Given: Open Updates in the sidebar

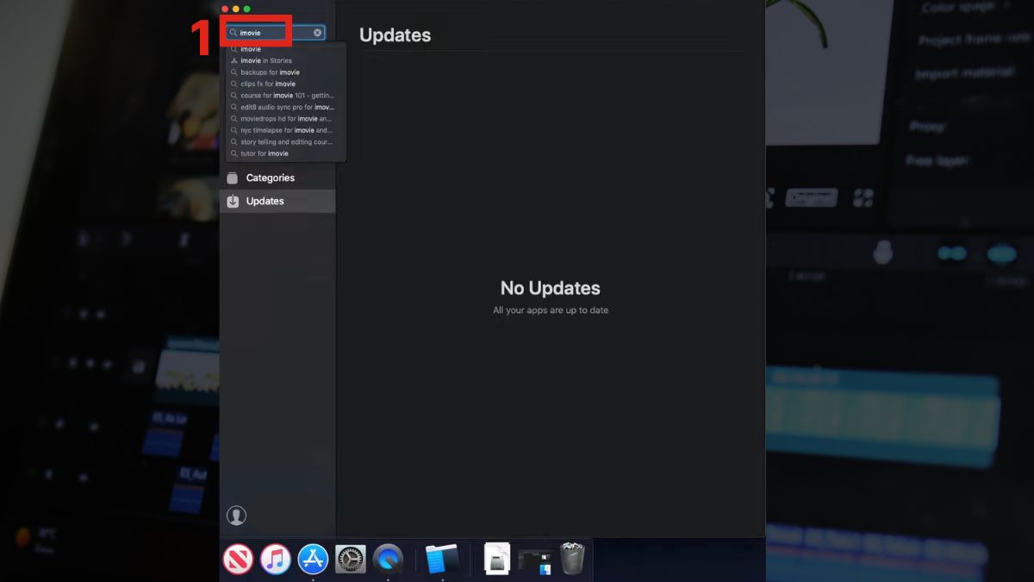Looking at the screenshot, I should click(x=277, y=201).
